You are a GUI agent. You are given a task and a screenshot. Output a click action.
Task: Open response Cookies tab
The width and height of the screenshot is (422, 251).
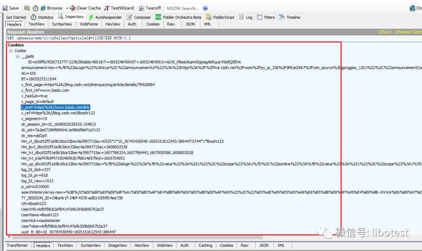click(226, 246)
